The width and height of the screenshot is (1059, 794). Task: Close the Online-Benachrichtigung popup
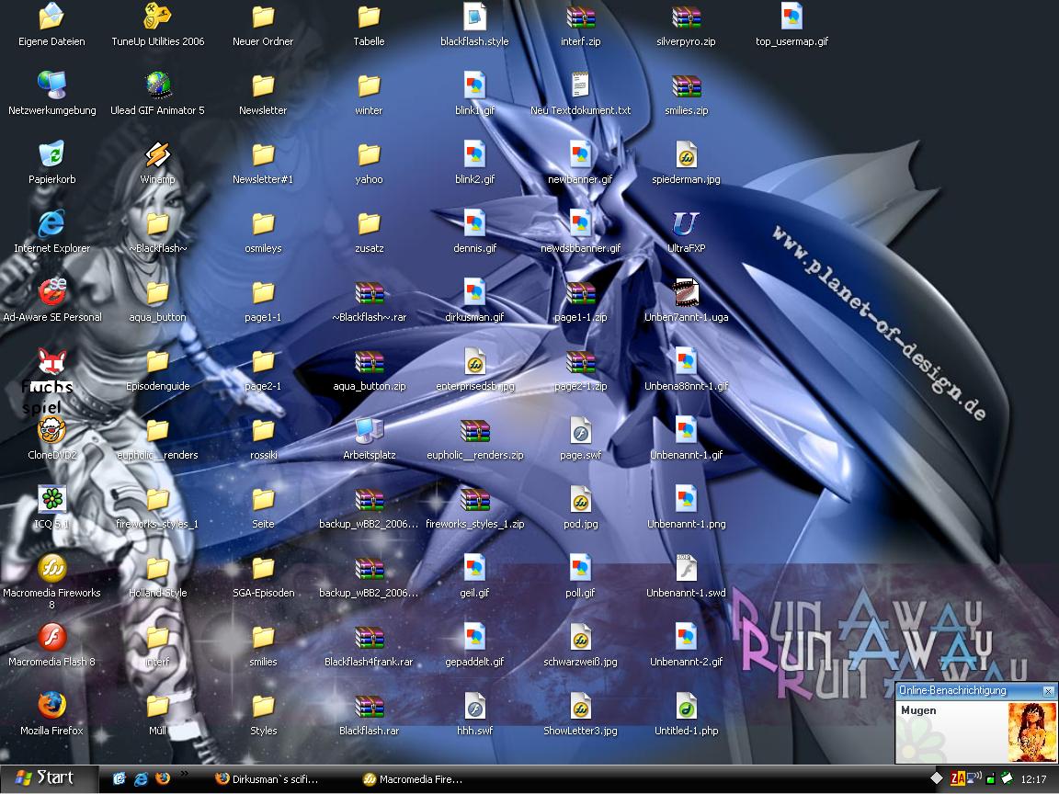[1047, 690]
